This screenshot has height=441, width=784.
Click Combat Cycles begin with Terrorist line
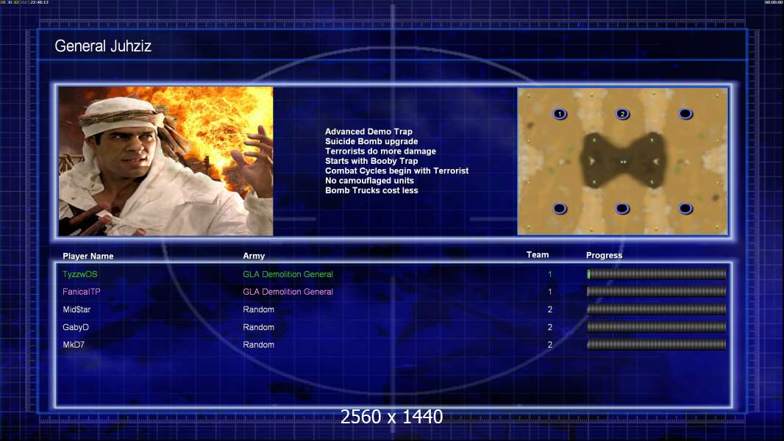[x=397, y=171]
